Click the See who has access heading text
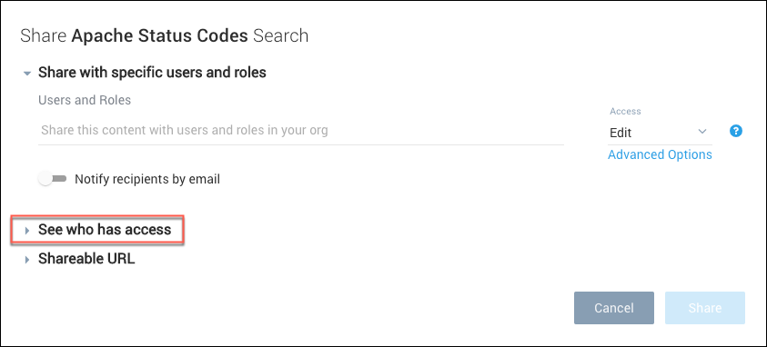This screenshot has height=347, width=767. click(x=105, y=230)
